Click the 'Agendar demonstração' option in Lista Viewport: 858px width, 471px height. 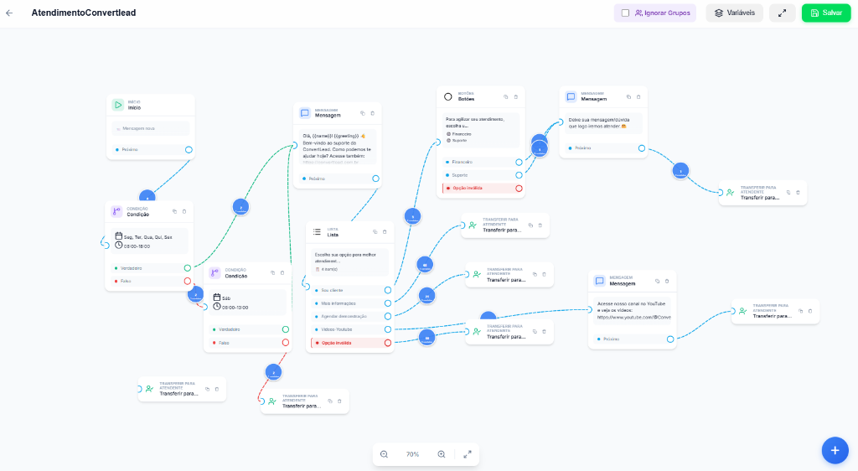click(x=349, y=317)
